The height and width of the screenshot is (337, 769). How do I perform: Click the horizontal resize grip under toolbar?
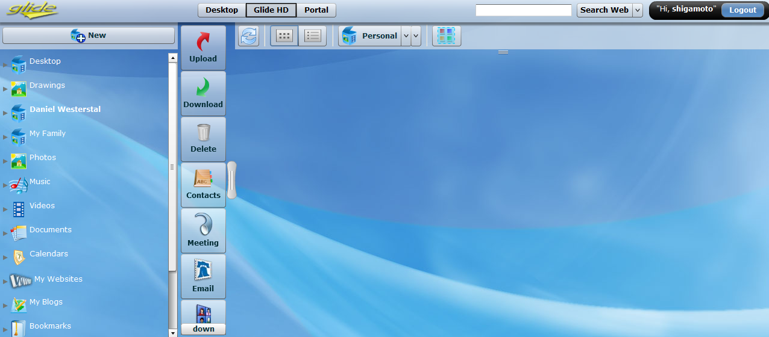click(x=503, y=52)
